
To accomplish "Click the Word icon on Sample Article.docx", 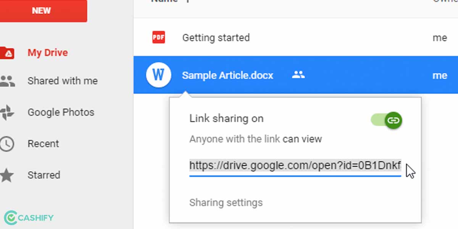I will [x=158, y=75].
